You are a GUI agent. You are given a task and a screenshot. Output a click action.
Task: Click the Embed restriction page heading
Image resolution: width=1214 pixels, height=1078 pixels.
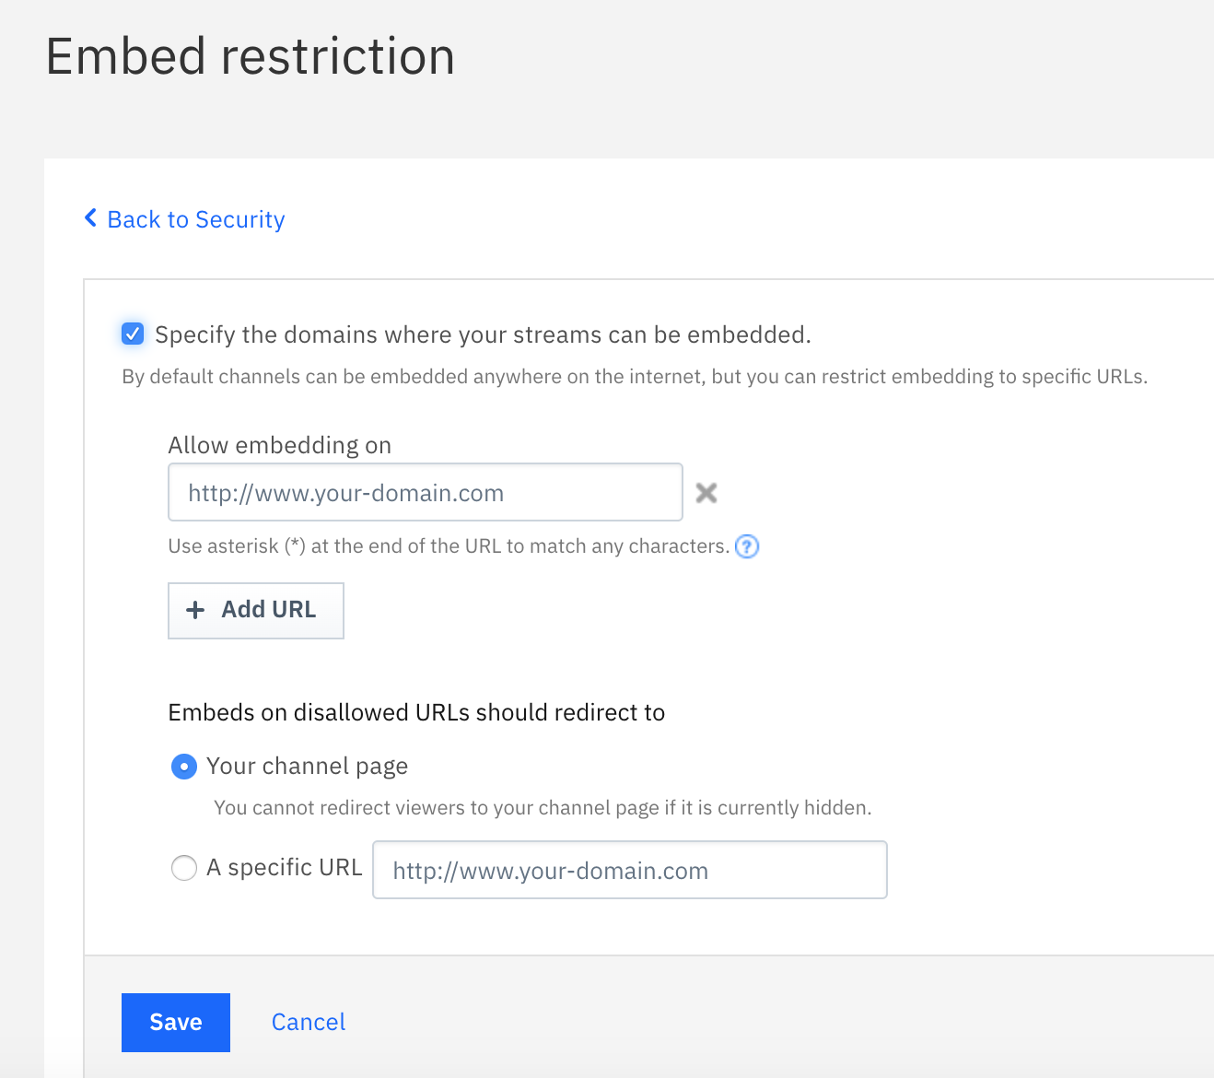251,56
